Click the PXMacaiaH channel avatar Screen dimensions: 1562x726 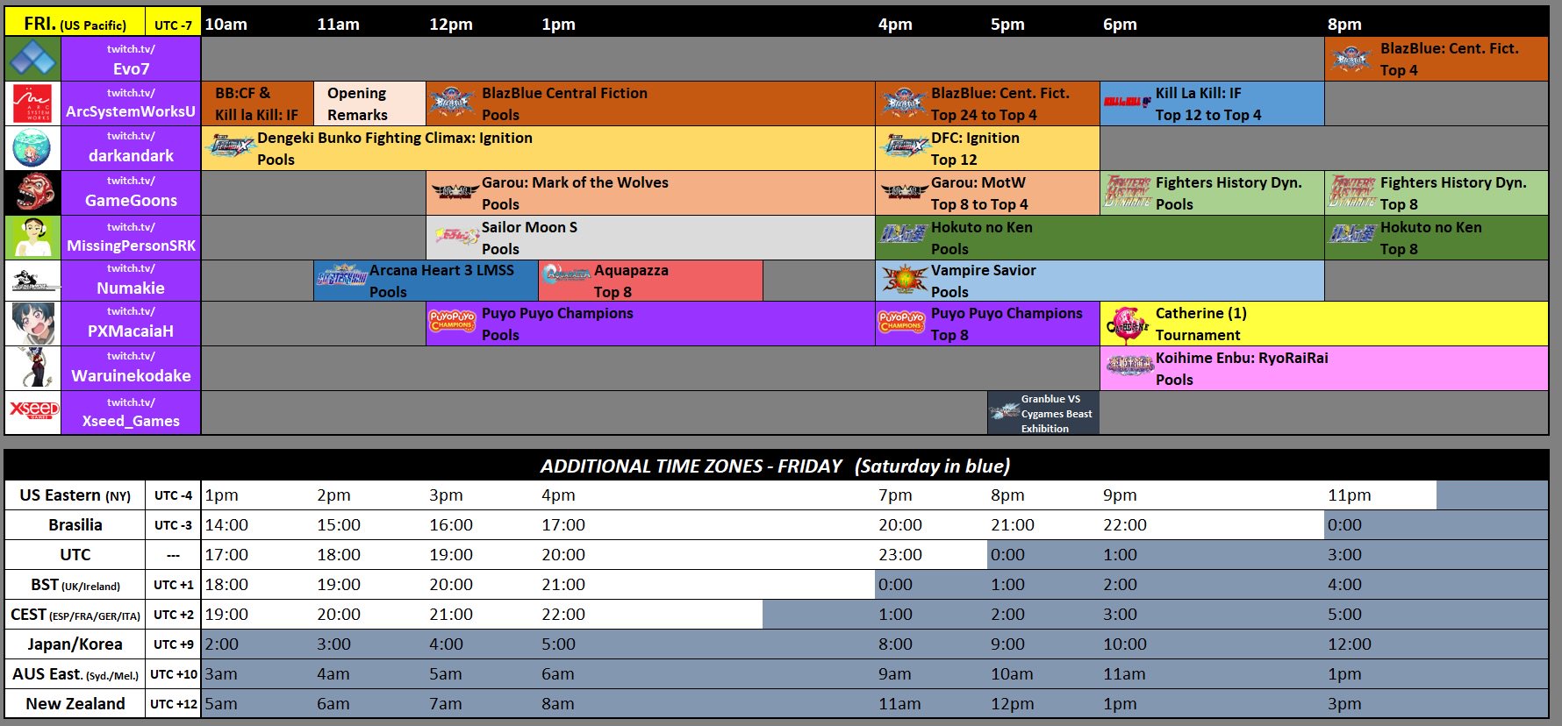click(x=32, y=324)
